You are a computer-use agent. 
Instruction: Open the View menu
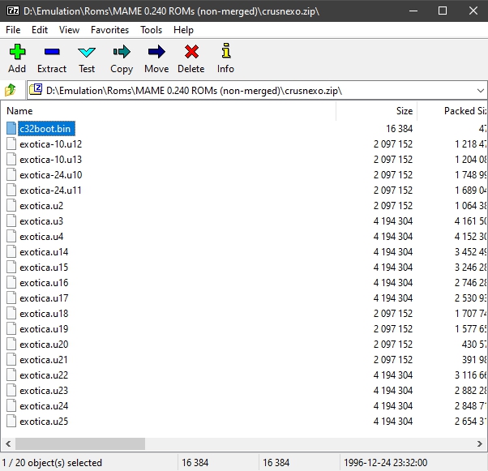[x=69, y=30]
